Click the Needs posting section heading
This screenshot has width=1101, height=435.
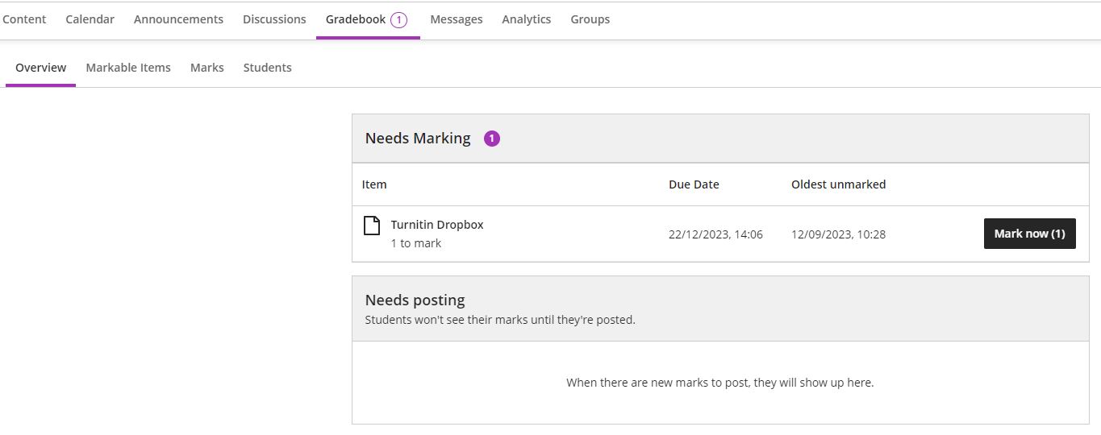[415, 300]
